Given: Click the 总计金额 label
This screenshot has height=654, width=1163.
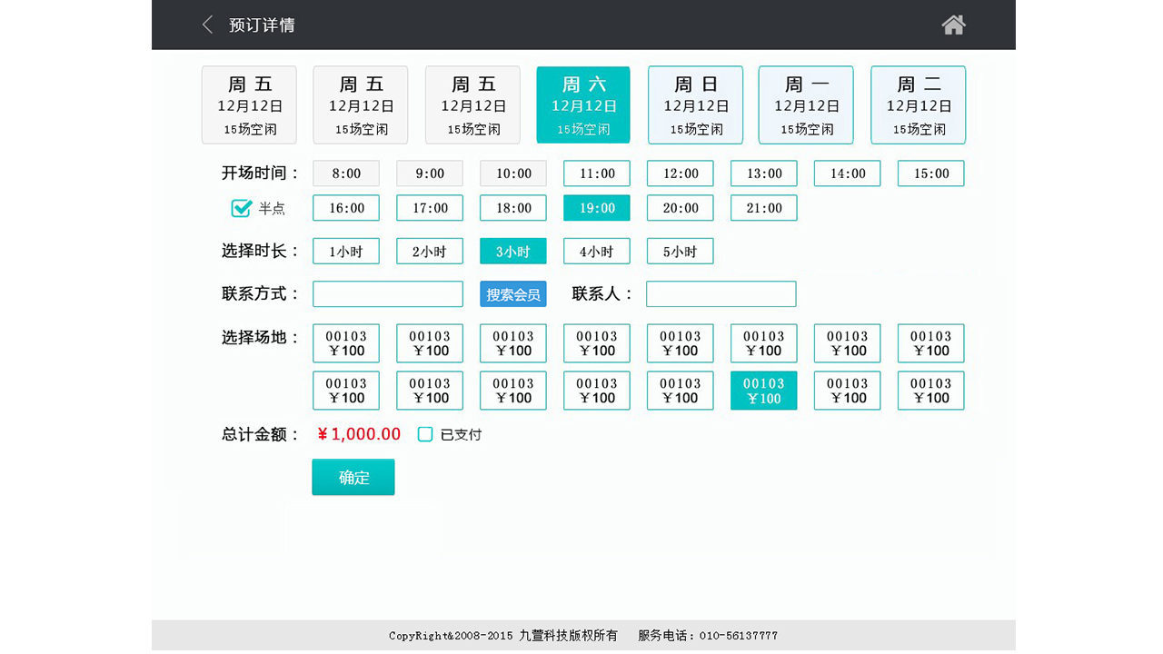Looking at the screenshot, I should pyautogui.click(x=260, y=434).
